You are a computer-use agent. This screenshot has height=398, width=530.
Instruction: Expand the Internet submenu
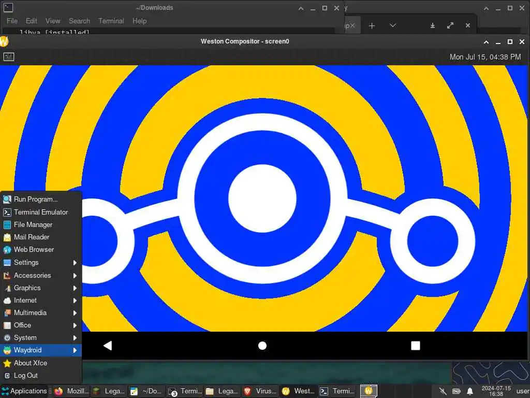click(x=41, y=301)
